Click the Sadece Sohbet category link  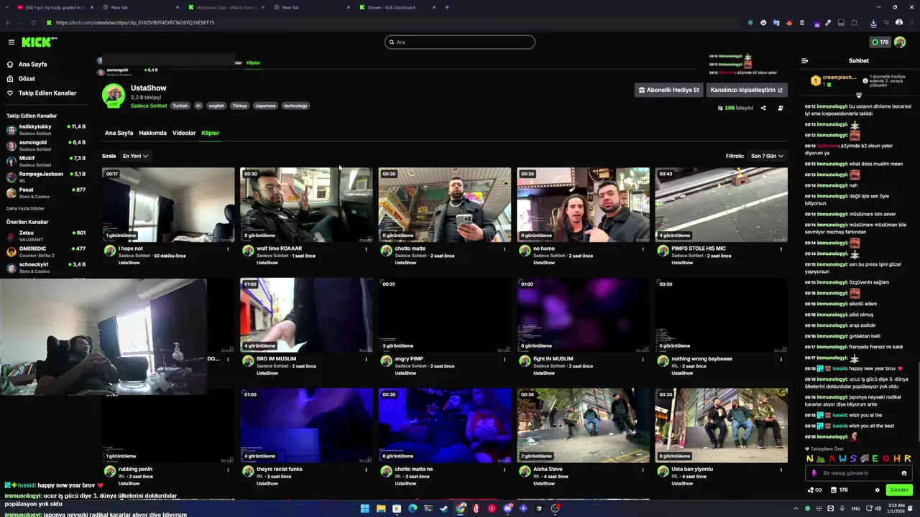149,106
